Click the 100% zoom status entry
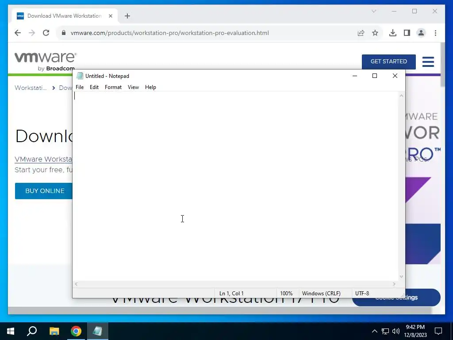453x340 pixels. tap(286, 293)
